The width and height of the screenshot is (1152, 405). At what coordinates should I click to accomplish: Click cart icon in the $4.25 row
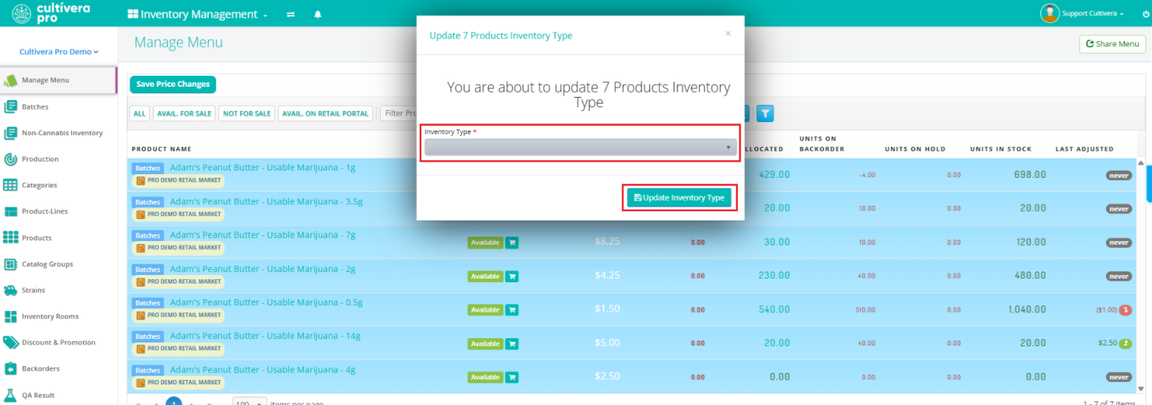click(512, 276)
